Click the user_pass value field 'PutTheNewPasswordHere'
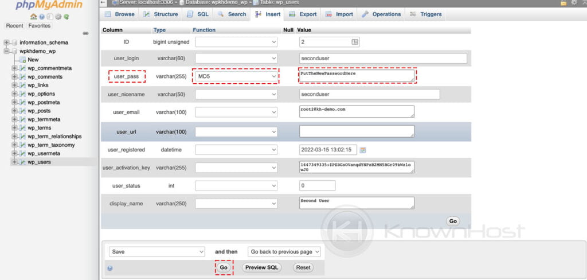Viewport: 587px width, 280px height. pos(357,75)
